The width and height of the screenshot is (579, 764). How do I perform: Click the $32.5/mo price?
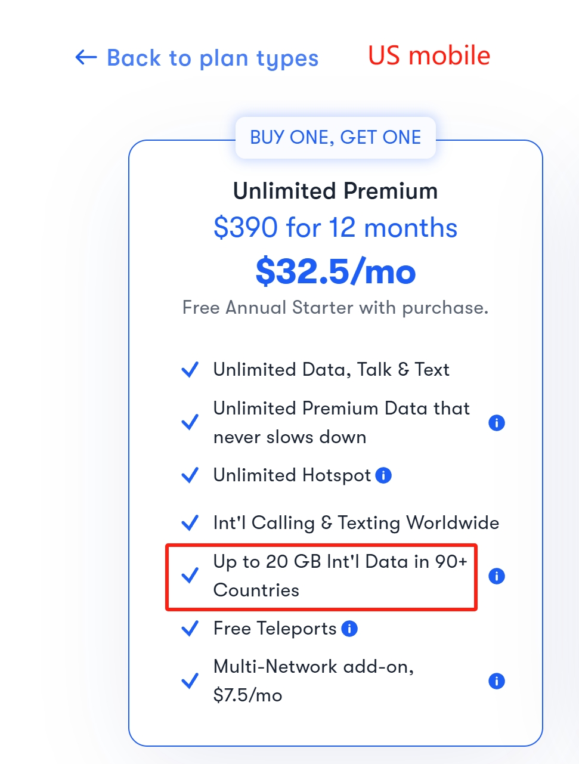(x=335, y=272)
